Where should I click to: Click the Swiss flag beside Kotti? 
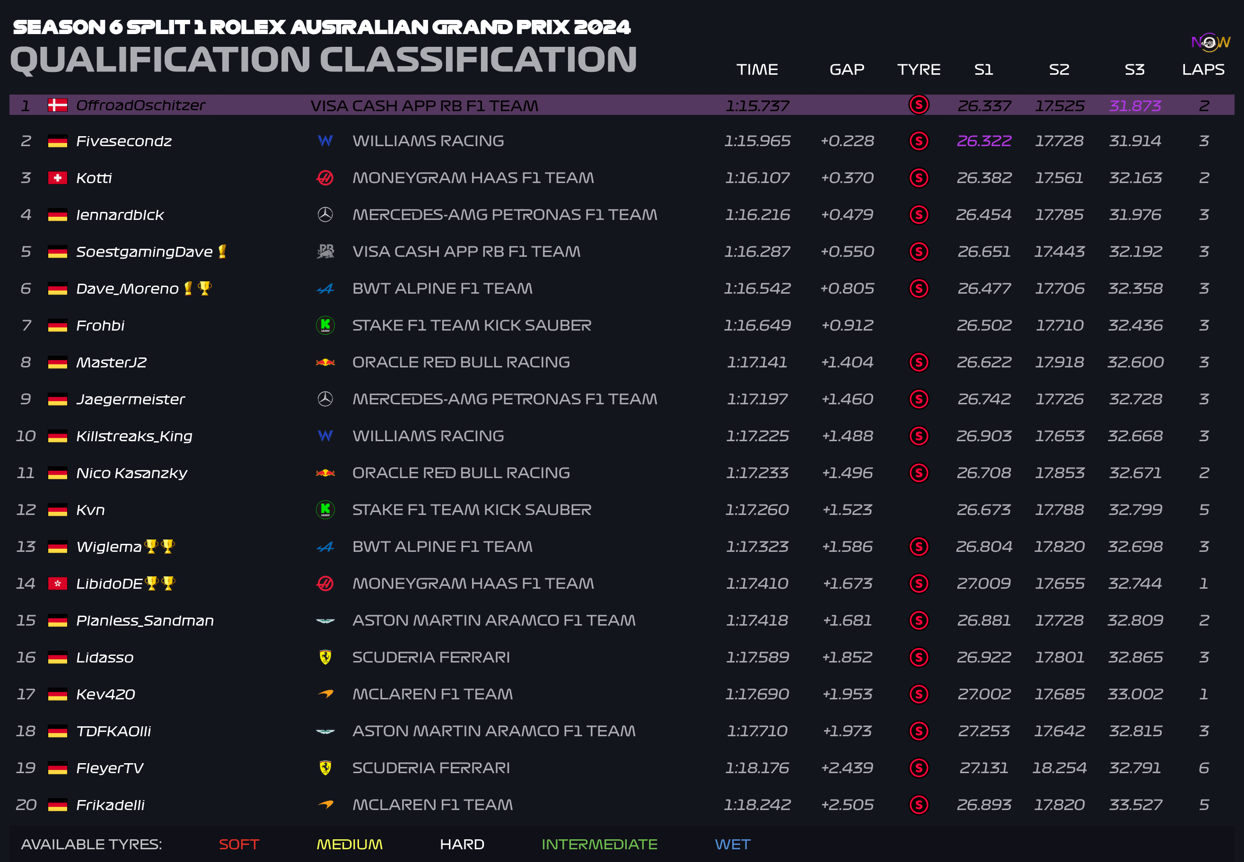pyautogui.click(x=57, y=178)
